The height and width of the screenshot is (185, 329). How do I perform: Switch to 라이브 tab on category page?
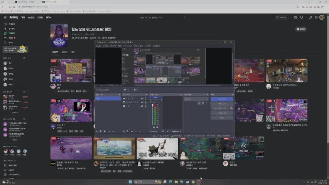pos(55,52)
